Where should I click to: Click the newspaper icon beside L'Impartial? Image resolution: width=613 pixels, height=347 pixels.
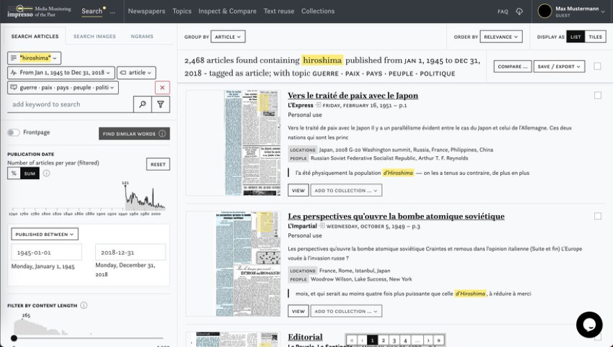point(322,226)
